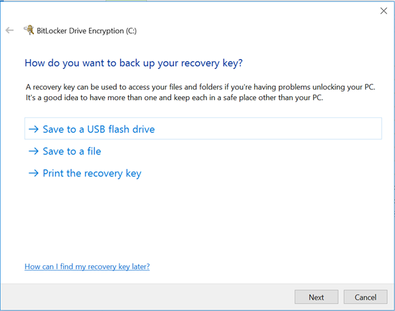Choose Save to a file option

[x=72, y=151]
